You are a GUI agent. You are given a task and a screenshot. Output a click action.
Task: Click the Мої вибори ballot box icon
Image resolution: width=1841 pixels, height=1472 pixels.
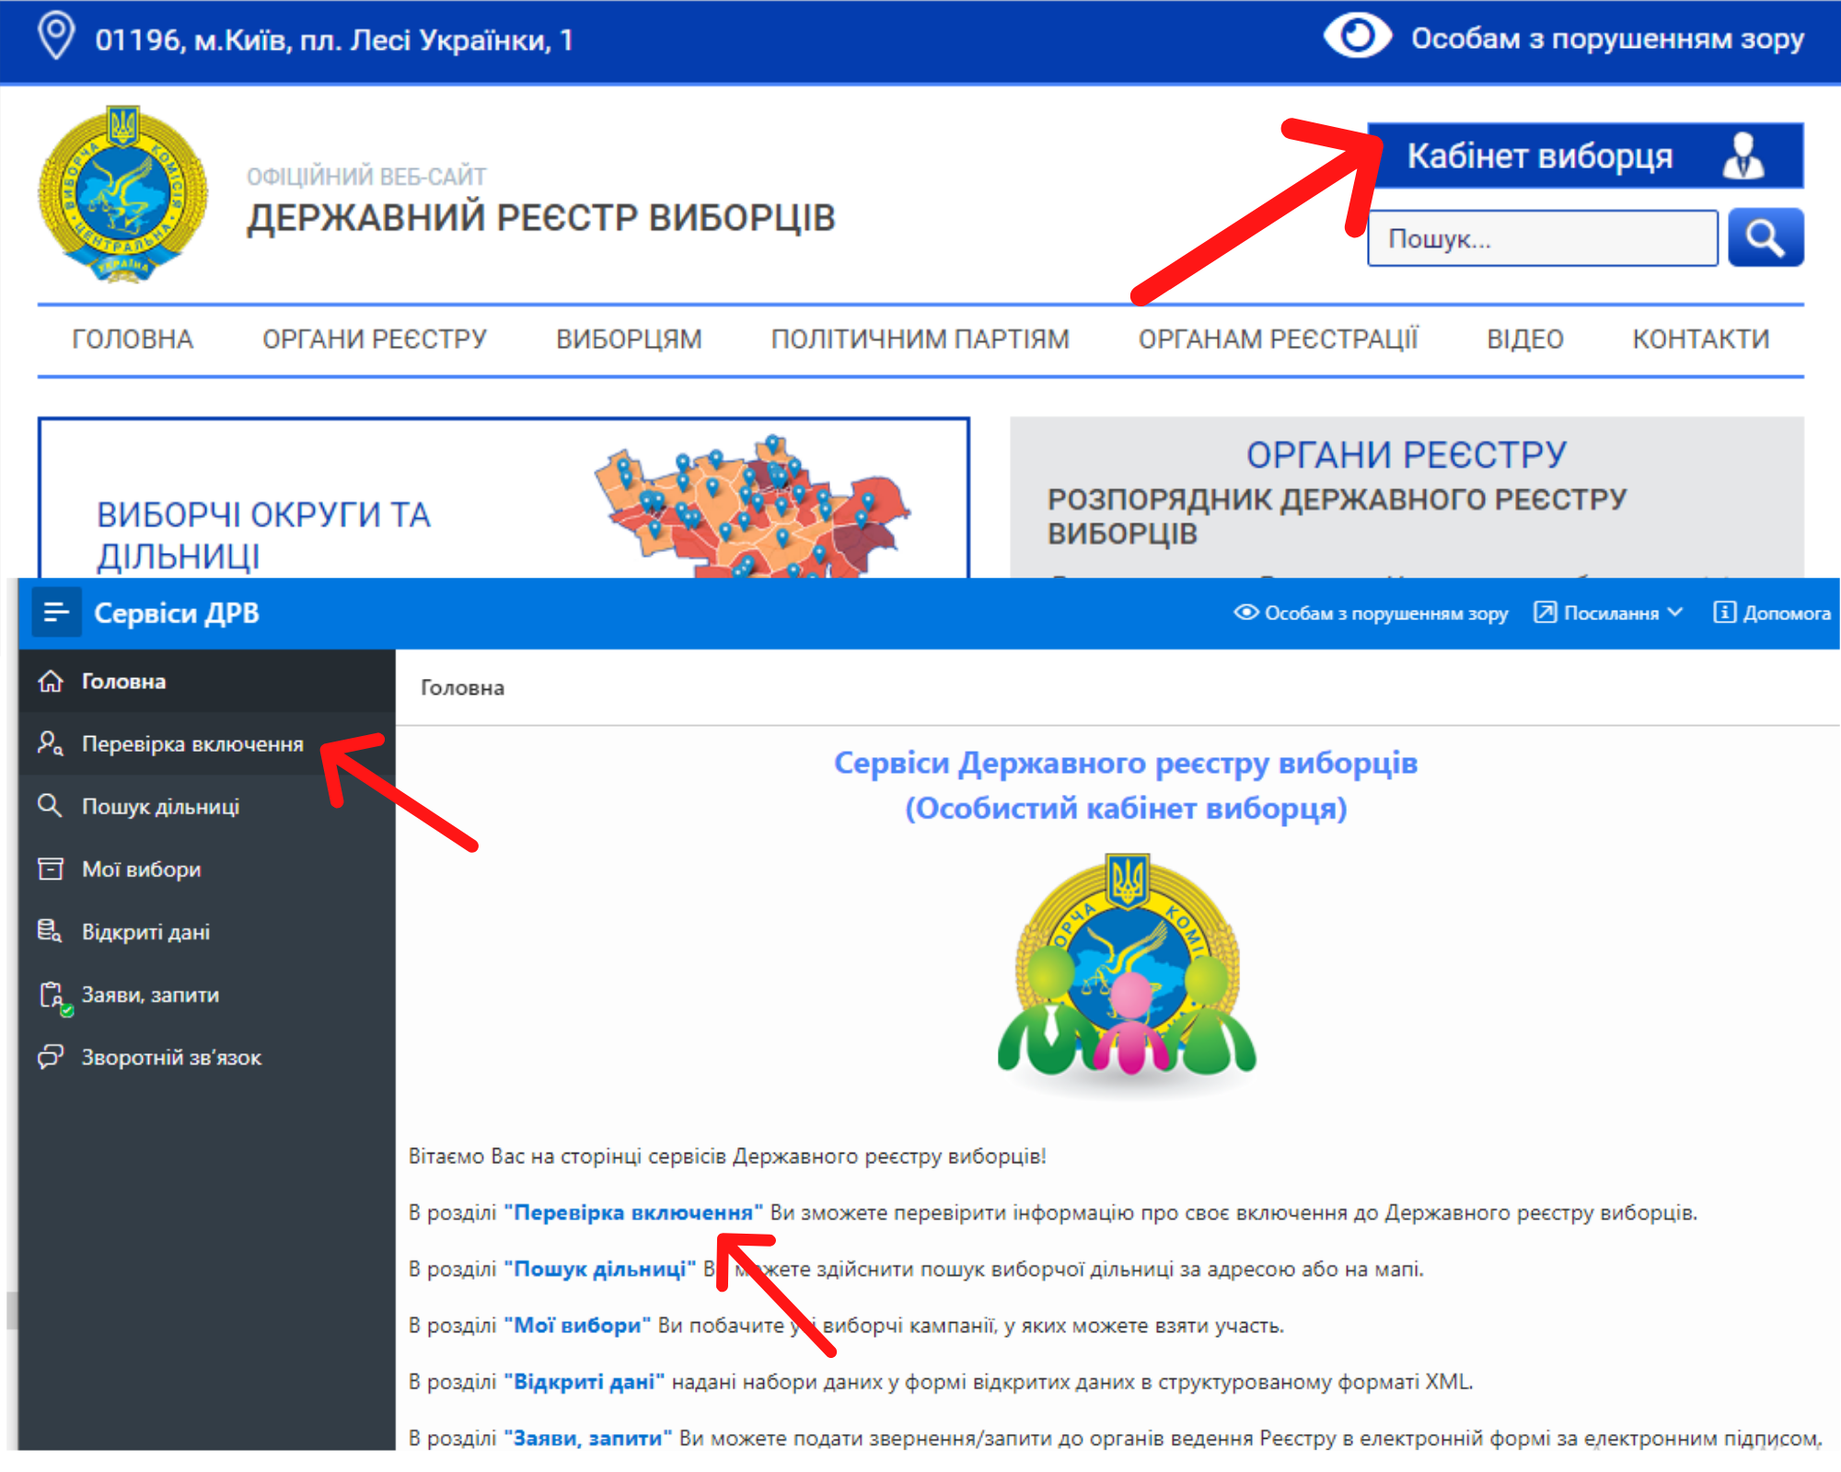[51, 868]
